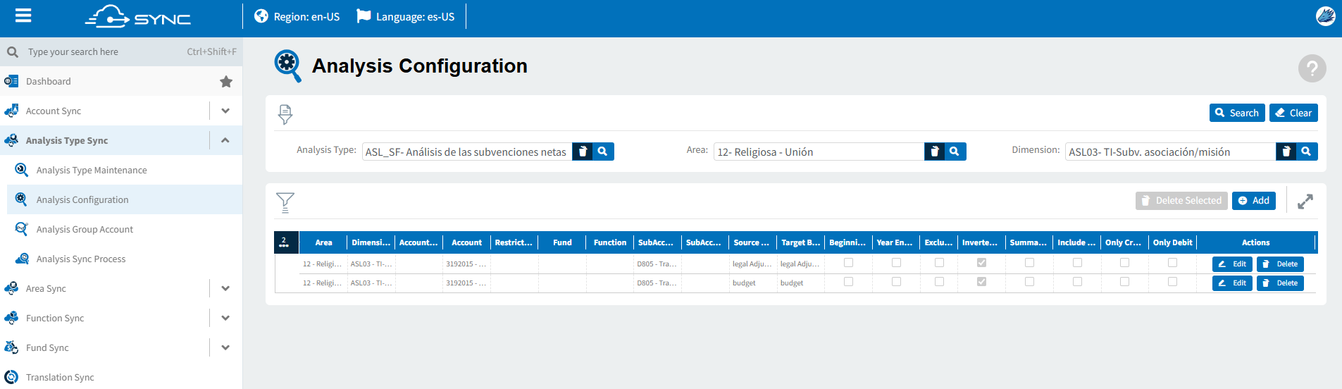The width and height of the screenshot is (1342, 389).
Task: Open Analysis Sync Process menu item
Action: [x=81, y=259]
